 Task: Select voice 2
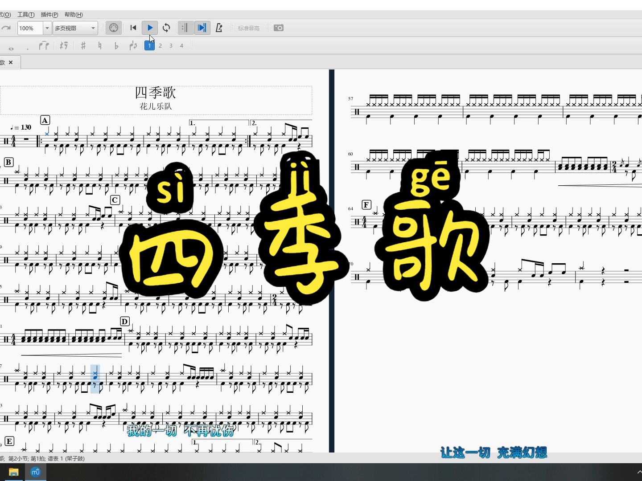coord(160,45)
